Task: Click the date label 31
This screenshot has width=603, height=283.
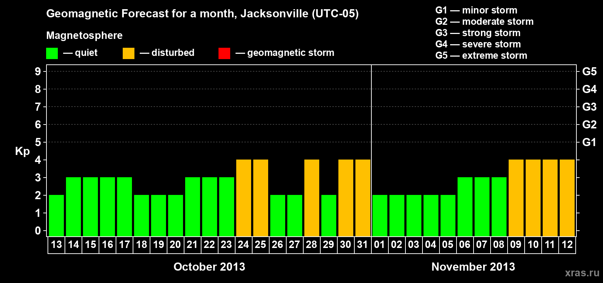Action: coord(363,244)
